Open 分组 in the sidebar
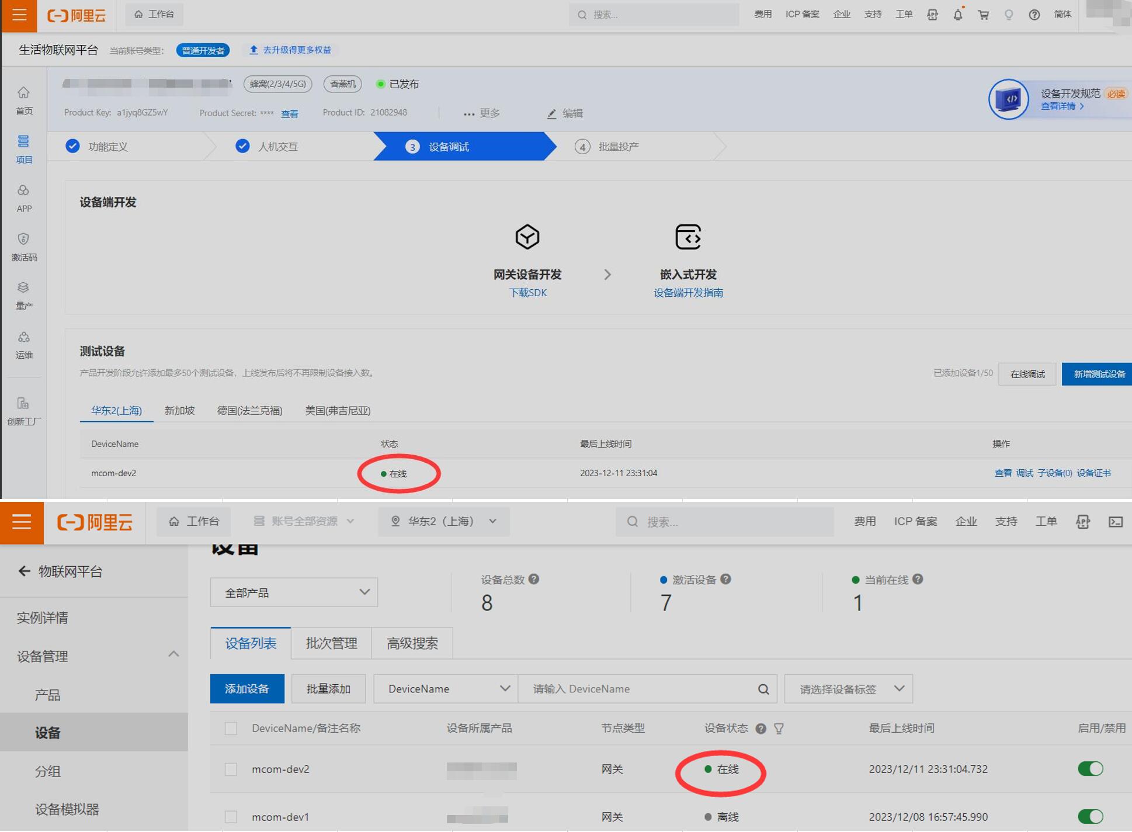 coord(48,771)
